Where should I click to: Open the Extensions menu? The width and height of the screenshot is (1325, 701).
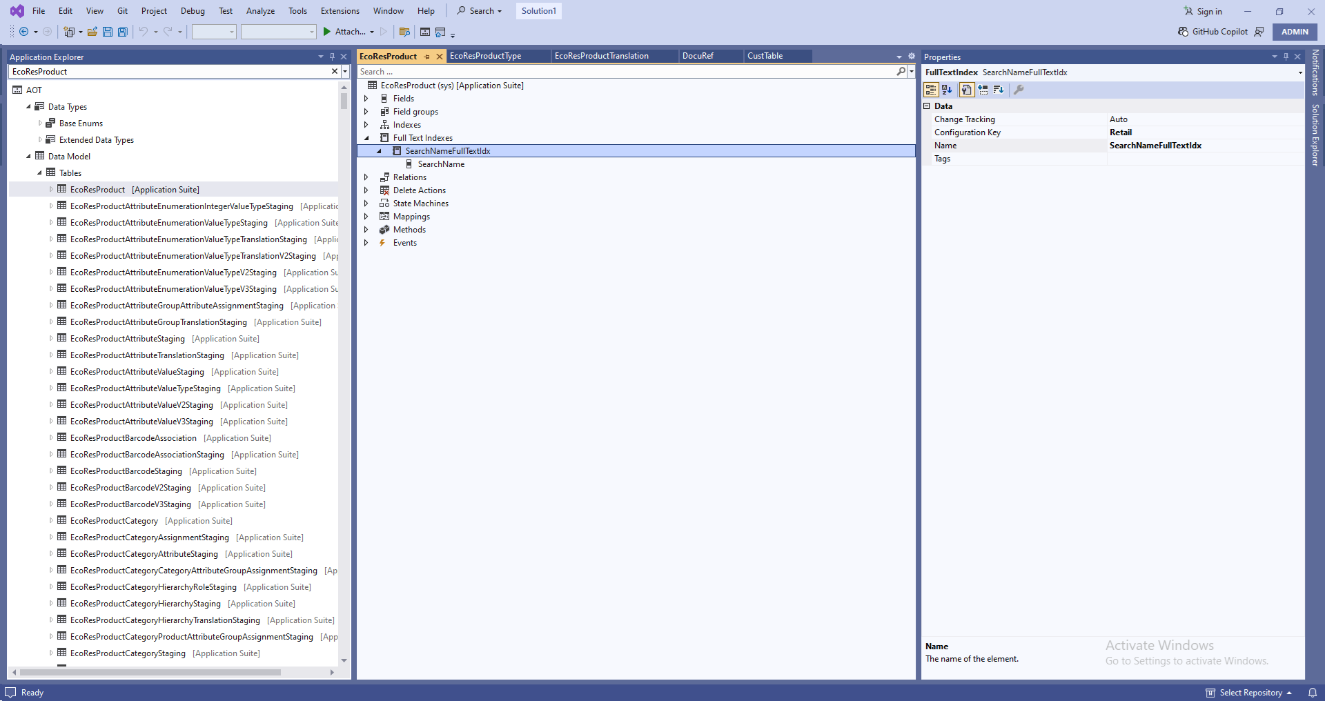[x=340, y=11]
